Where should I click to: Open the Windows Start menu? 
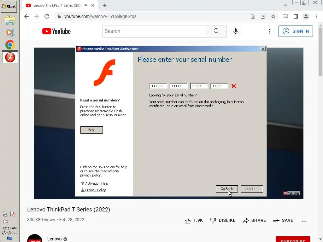[x=9, y=6]
